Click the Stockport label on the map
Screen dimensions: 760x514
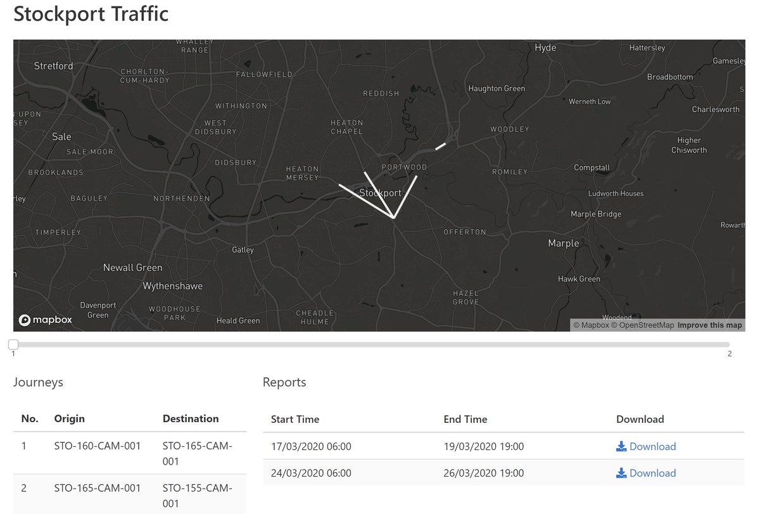(380, 192)
